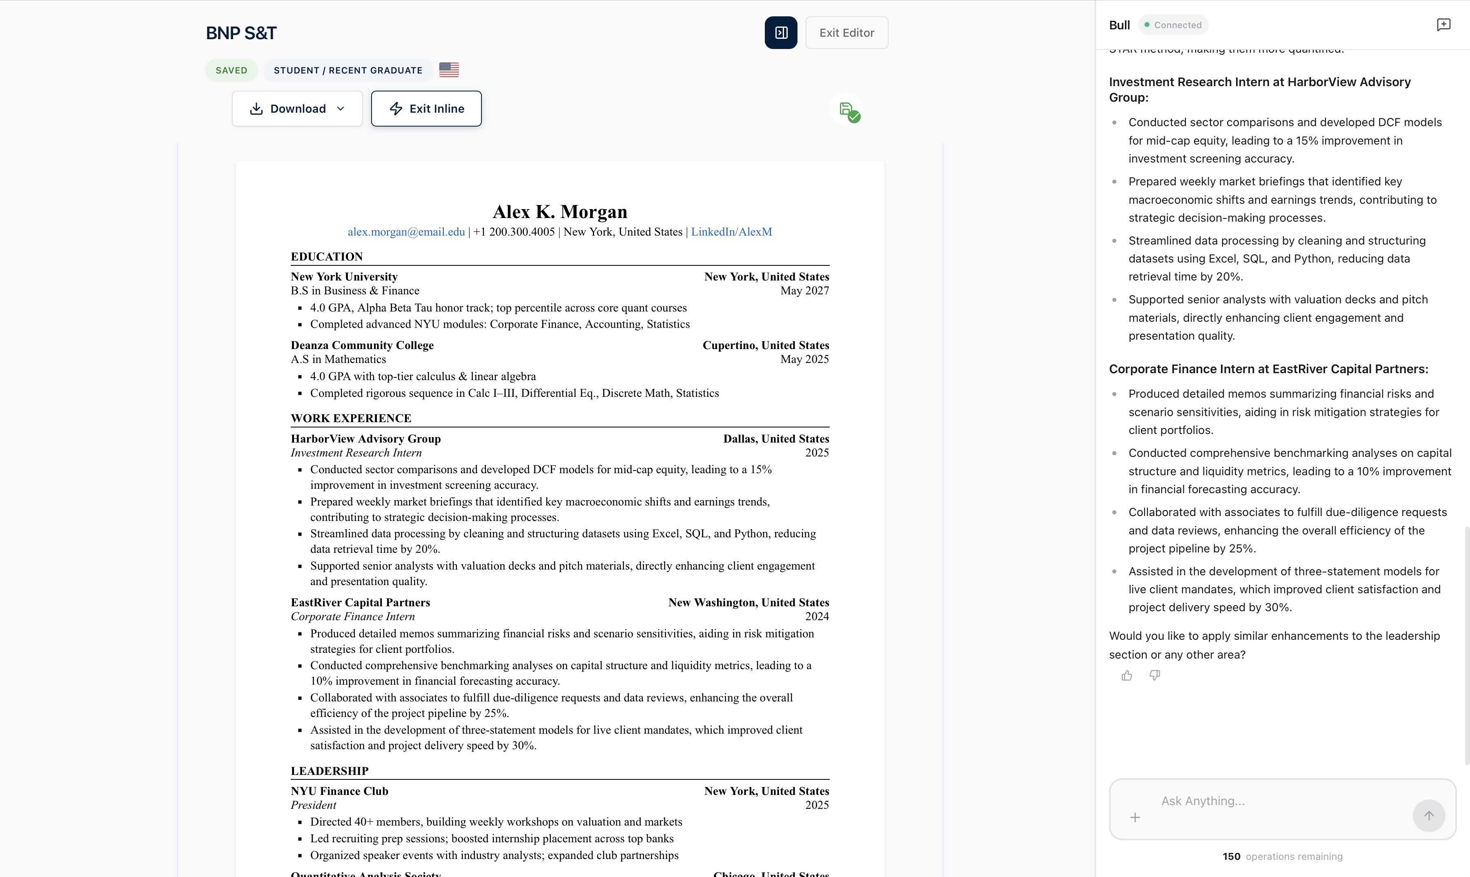This screenshot has height=877, width=1470.
Task: Click the thumbs down feedback icon
Action: click(1154, 675)
